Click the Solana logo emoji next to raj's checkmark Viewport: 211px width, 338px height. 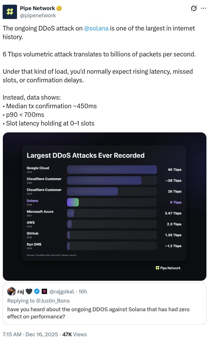pyautogui.click(x=44, y=291)
